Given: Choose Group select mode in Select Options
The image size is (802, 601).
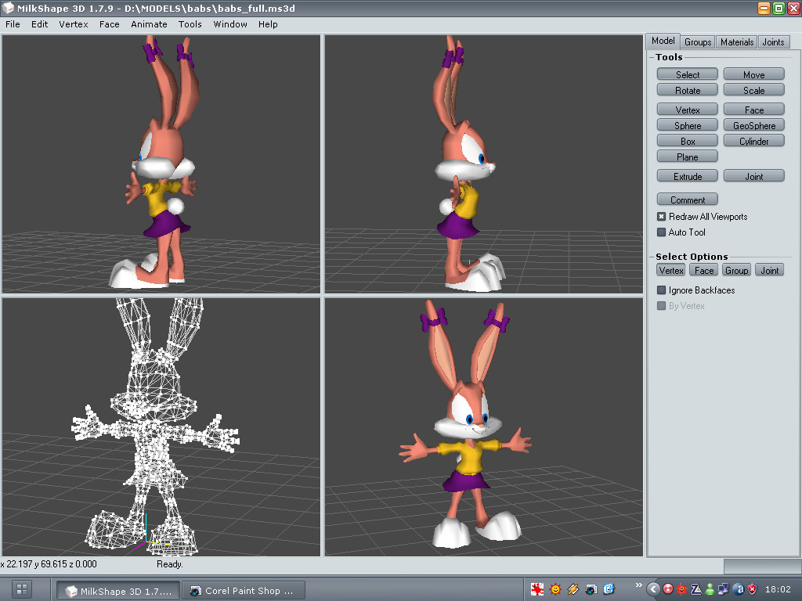Looking at the screenshot, I should coord(736,270).
